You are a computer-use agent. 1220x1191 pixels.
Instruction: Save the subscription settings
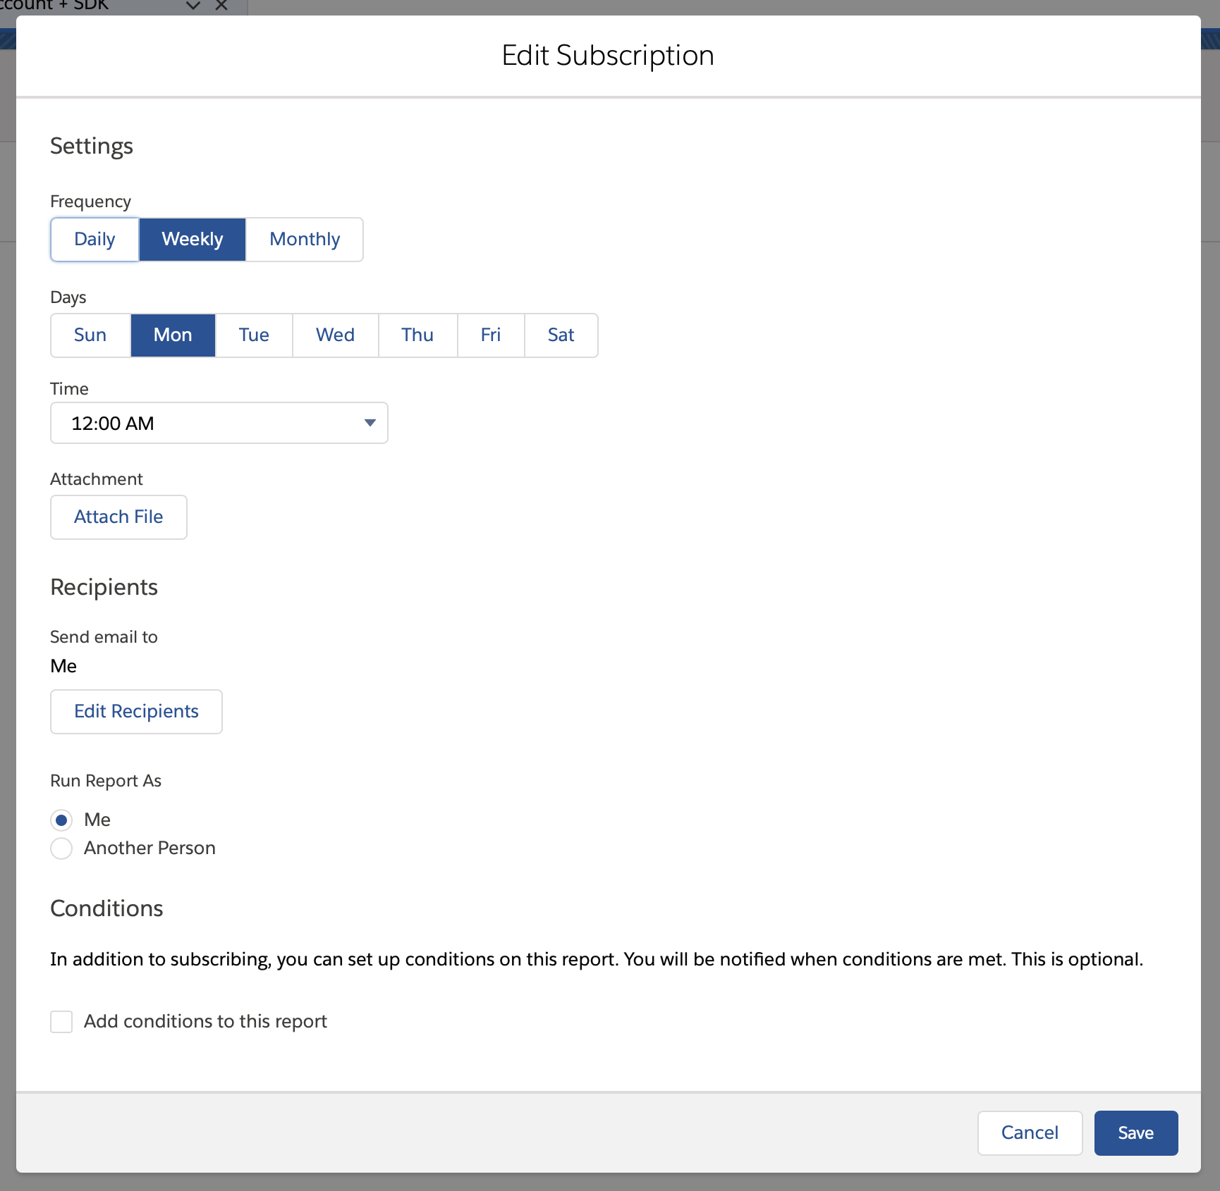(1136, 1133)
